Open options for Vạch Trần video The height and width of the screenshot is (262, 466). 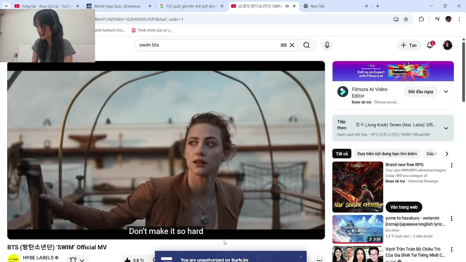pyautogui.click(x=451, y=250)
